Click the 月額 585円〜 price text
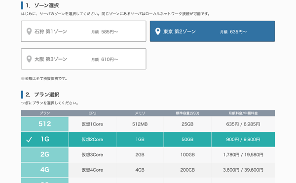 [x=105, y=32]
